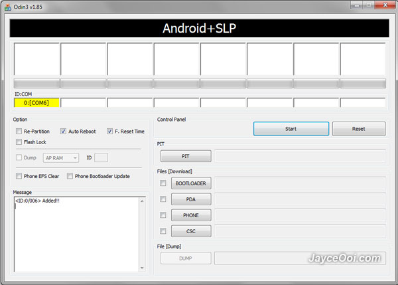Toggle the Dump checkbox

click(19, 157)
